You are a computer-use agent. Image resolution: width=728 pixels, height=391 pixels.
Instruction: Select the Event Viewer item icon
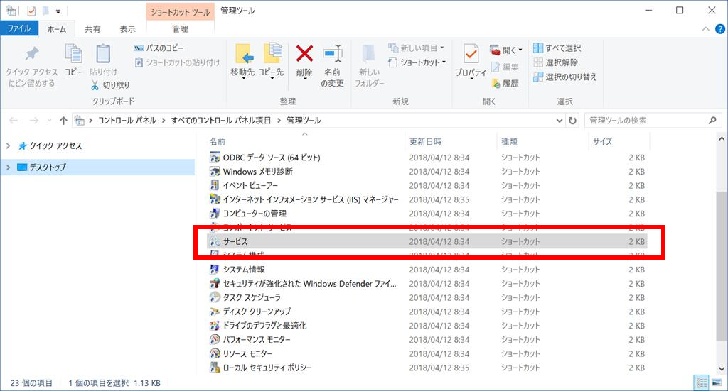(x=215, y=185)
